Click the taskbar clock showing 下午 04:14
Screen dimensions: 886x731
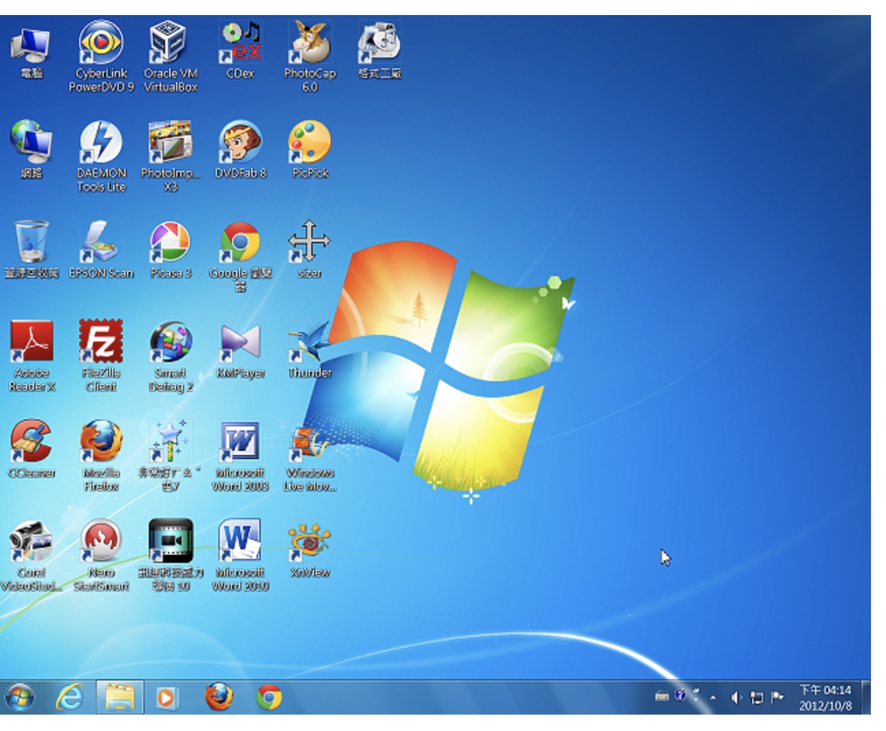pos(825,698)
